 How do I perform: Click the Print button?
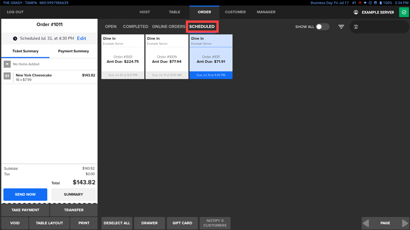point(84,223)
